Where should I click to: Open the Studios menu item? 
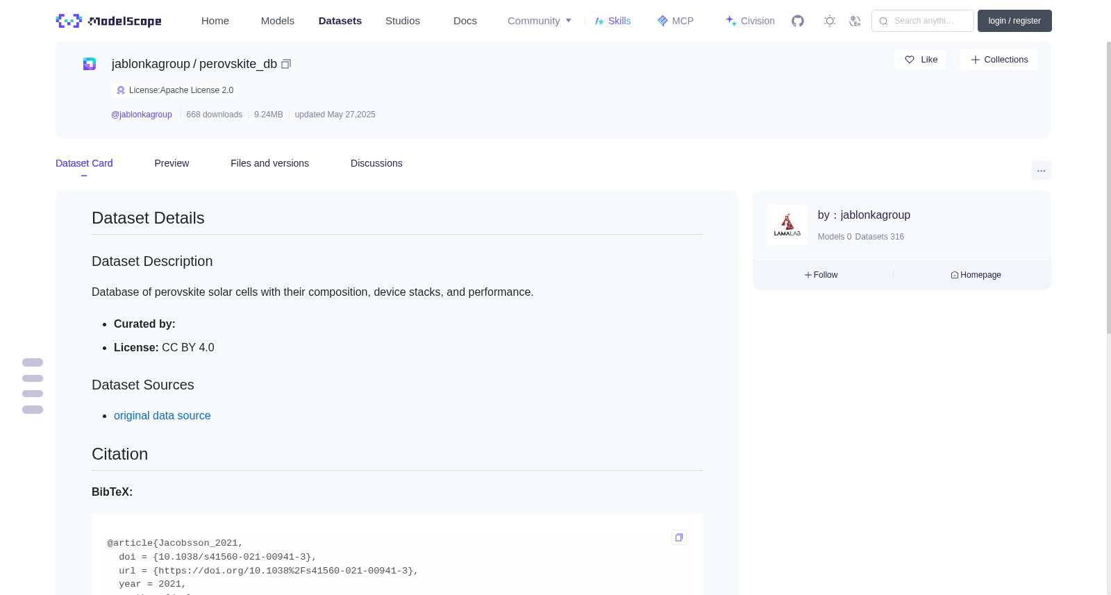tap(403, 21)
